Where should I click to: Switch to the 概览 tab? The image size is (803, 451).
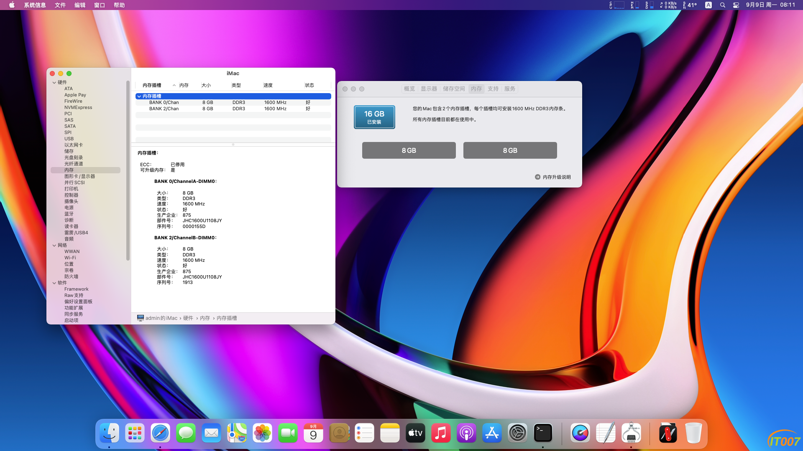[409, 89]
